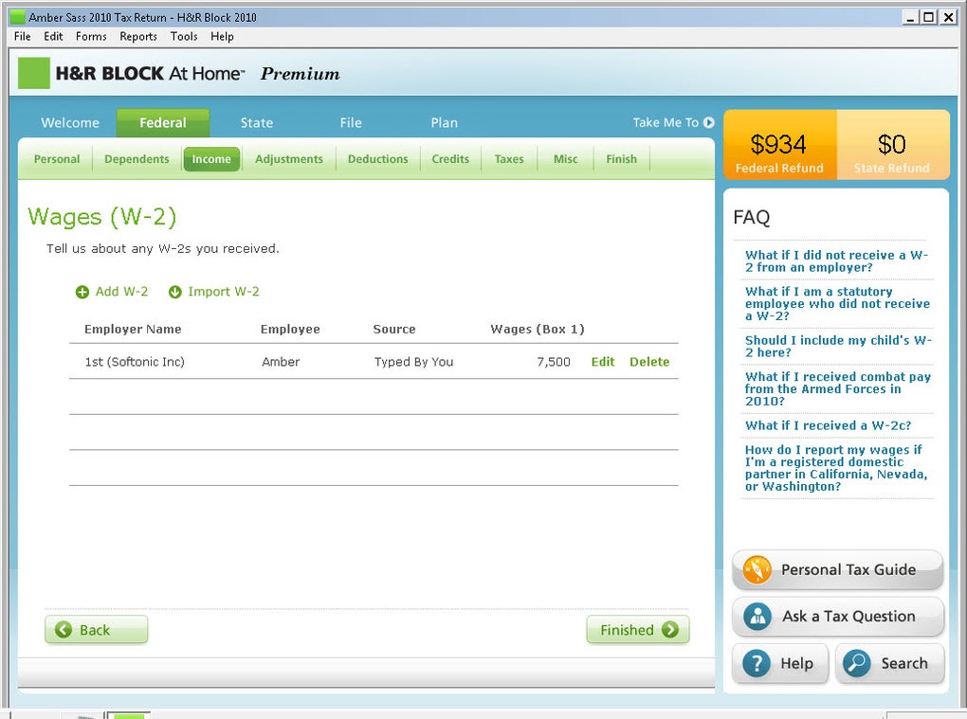Select the Income subtab
Screen dimensions: 967x719
tap(210, 159)
